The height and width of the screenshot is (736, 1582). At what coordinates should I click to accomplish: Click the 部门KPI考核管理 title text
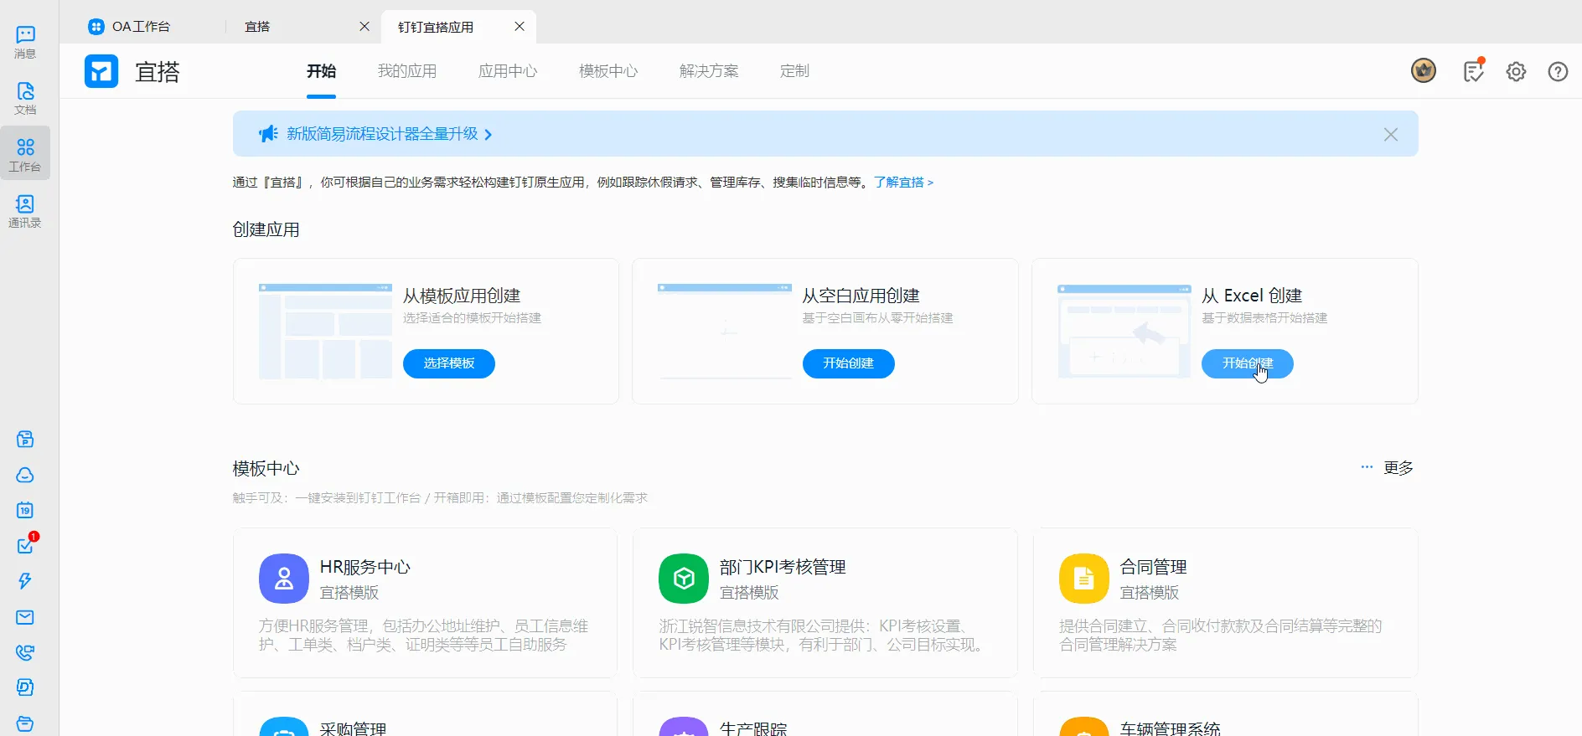tap(783, 567)
